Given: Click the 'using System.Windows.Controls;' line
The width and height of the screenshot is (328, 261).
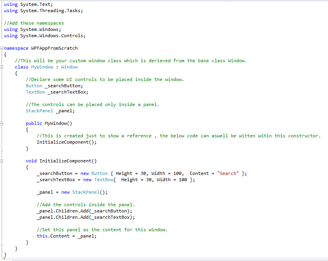Looking at the screenshot, I should [x=45, y=36].
